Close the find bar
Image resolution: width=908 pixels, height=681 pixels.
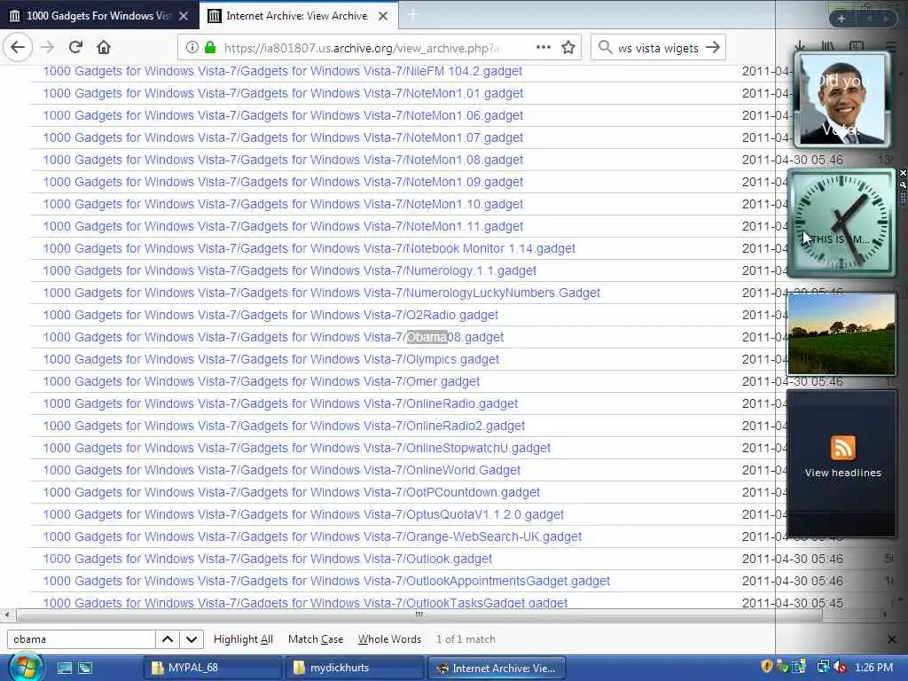click(x=891, y=639)
